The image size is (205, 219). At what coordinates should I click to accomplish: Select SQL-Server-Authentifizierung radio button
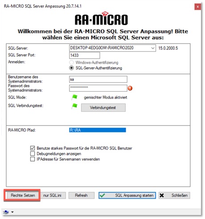click(71, 68)
